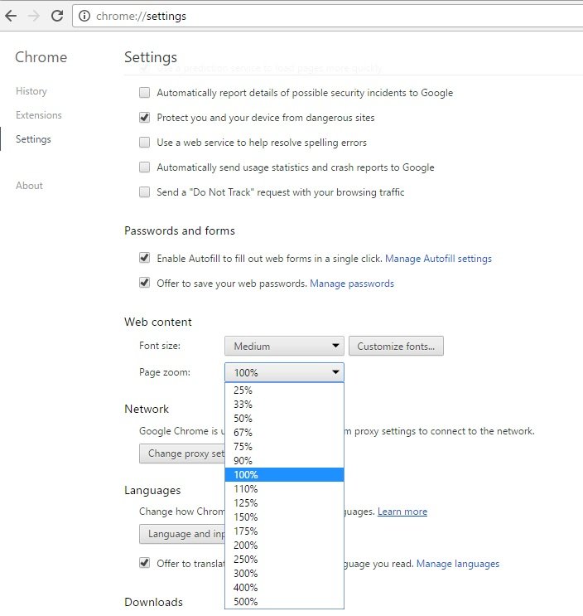Open About in the sidebar

(x=29, y=186)
